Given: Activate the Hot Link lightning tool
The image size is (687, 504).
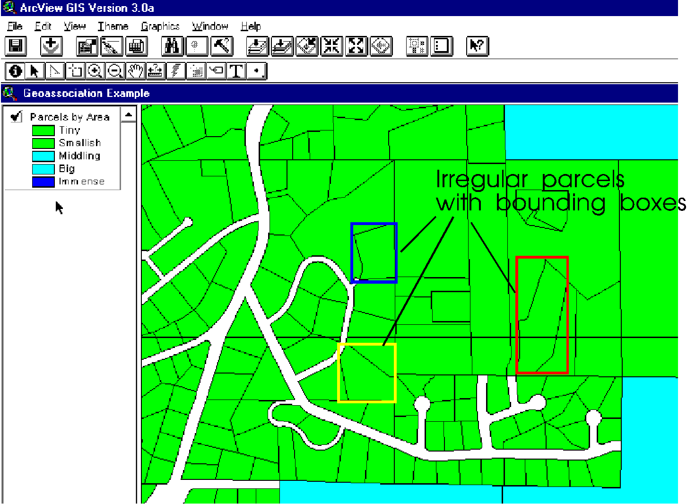Looking at the screenshot, I should click(175, 70).
